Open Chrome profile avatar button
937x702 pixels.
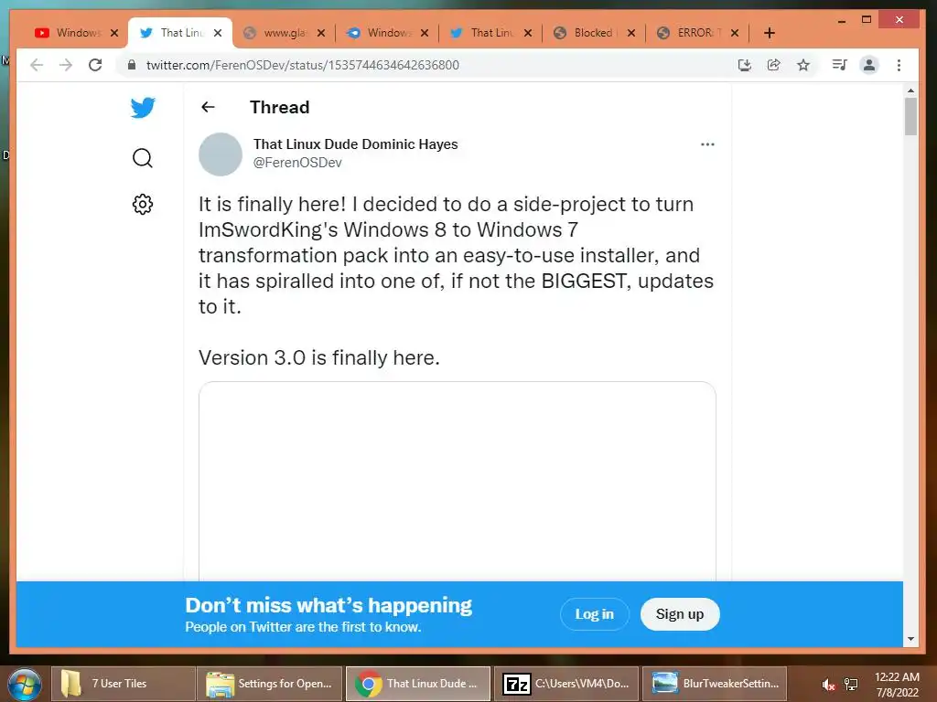(869, 65)
